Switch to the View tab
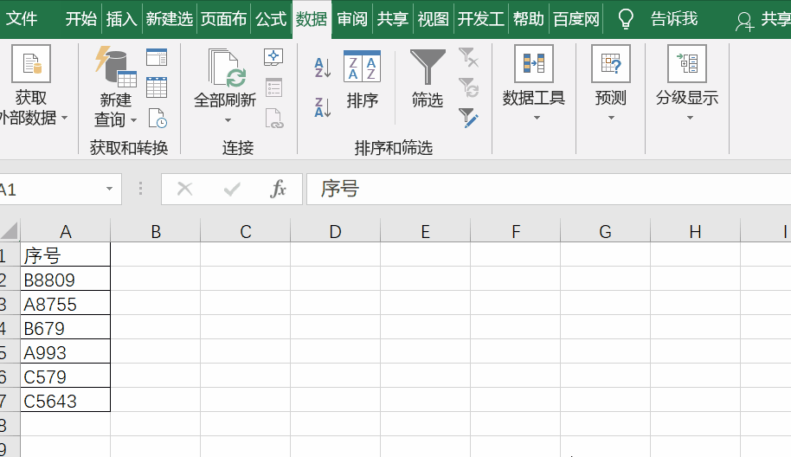Screen dimensions: 791x457 click(433, 19)
